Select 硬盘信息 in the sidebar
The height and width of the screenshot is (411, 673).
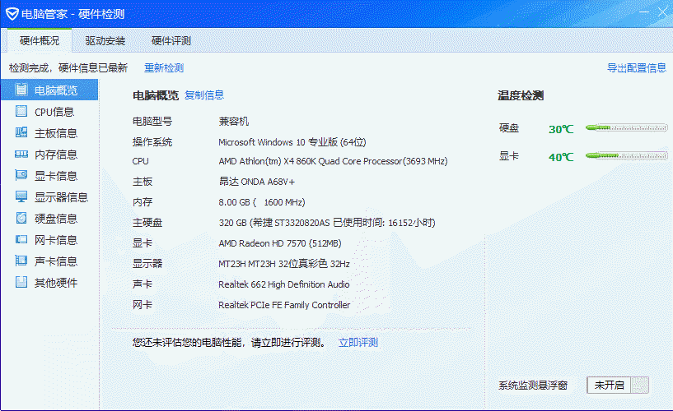56,219
